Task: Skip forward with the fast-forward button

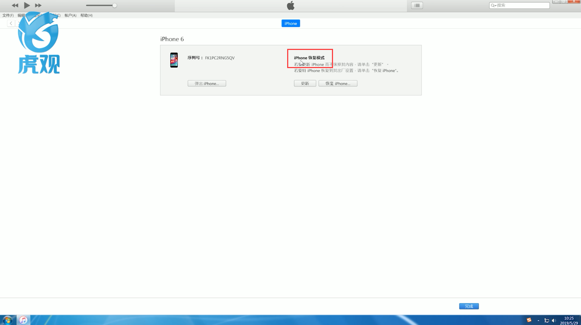Action: (38, 5)
